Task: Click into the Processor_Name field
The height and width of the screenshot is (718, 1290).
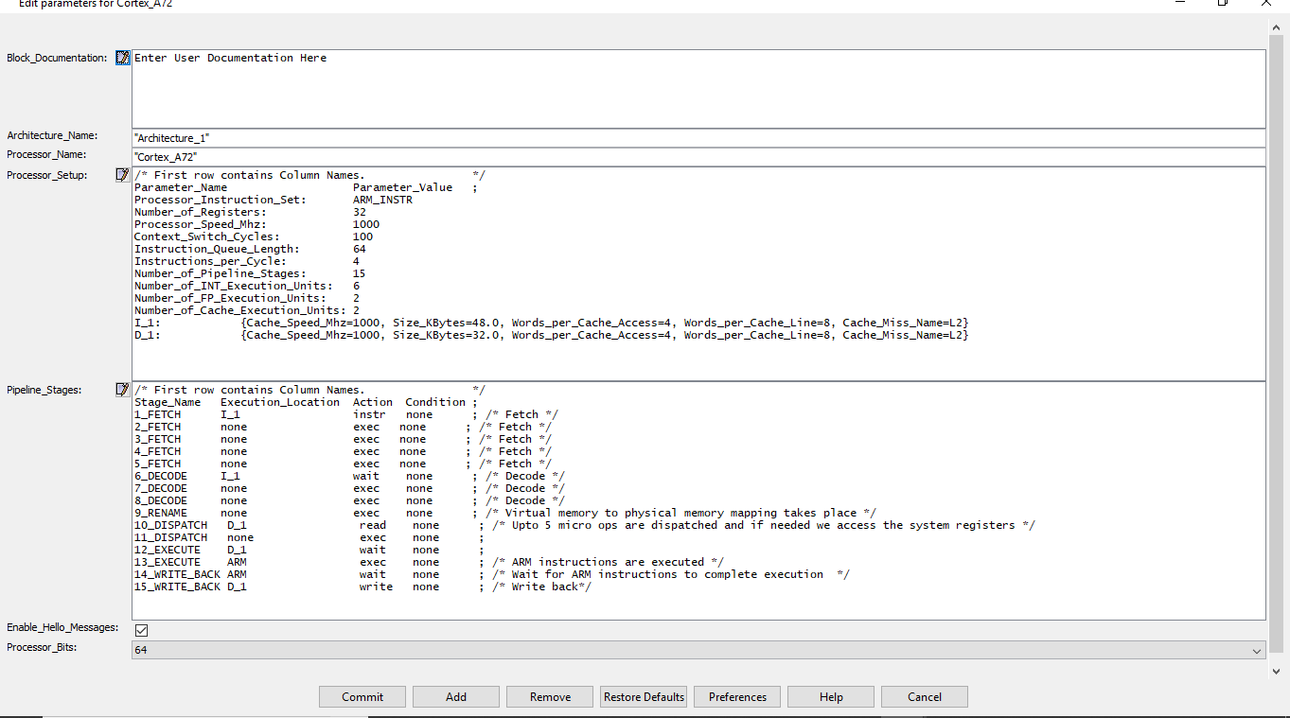Action: (698, 157)
